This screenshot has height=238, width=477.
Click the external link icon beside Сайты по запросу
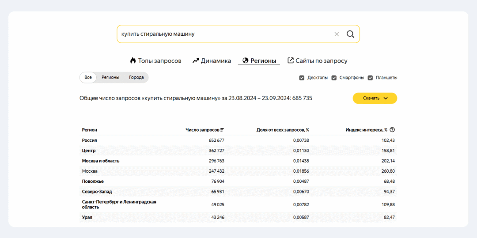tap(291, 60)
